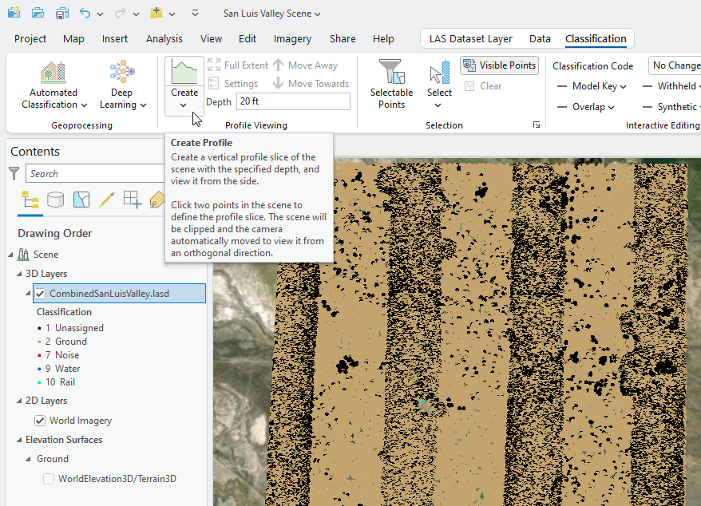This screenshot has width=701, height=506.
Task: Uncheck the CombinedSanLuisValley.lasd layer
Action: pos(40,294)
